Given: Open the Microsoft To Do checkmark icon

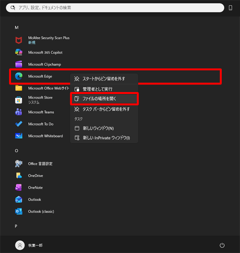Looking at the screenshot, I should click(x=19, y=124).
